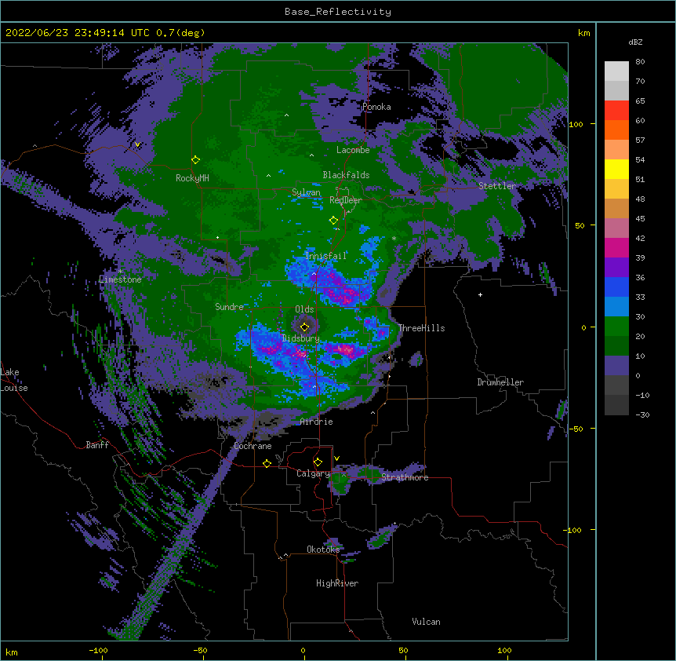Select the RedDeer city label
676x661 pixels.
(x=346, y=199)
